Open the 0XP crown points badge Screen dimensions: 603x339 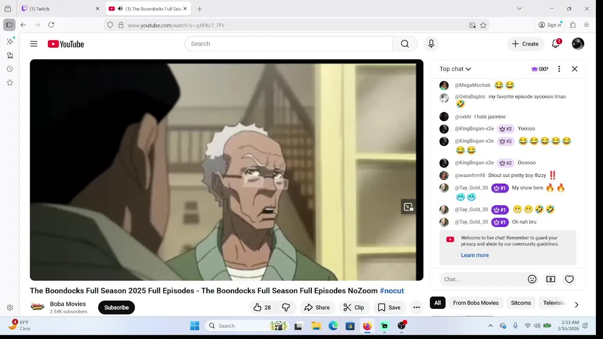click(540, 69)
